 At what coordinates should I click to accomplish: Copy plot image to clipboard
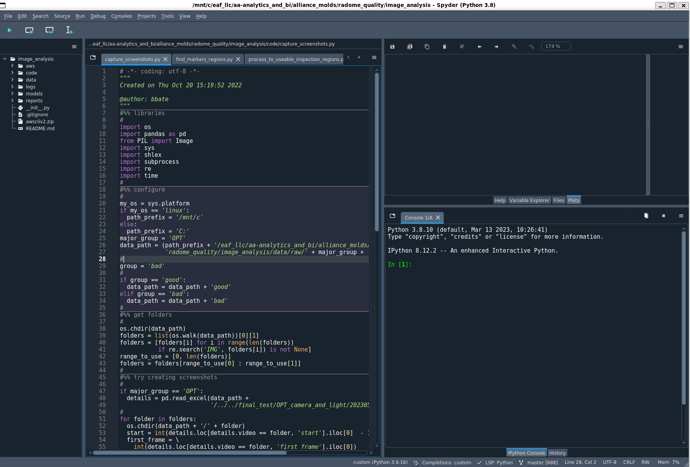(x=427, y=46)
